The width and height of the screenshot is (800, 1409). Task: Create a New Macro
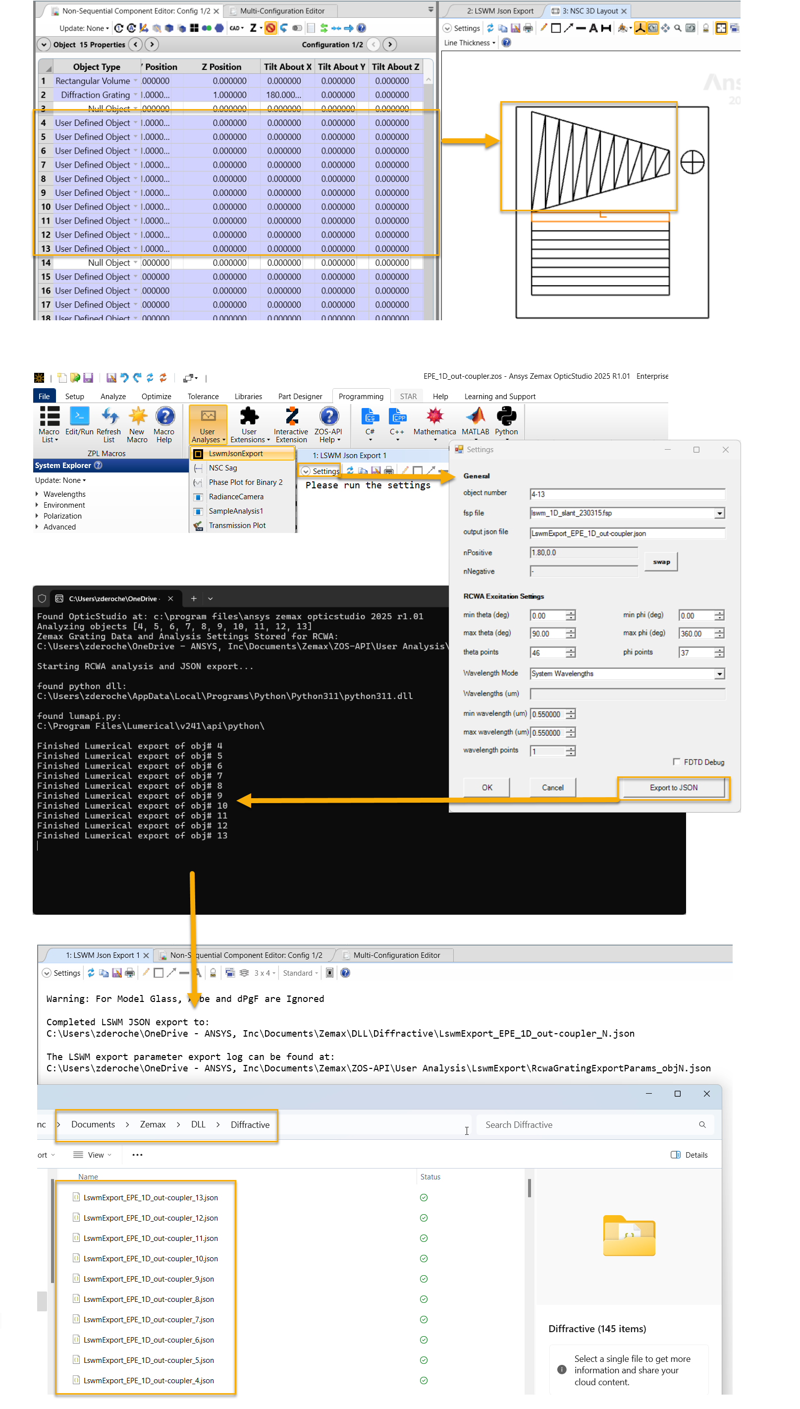(x=137, y=424)
